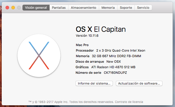Image resolution: width=175 pixels, height=107 pixels.
Task: Click the gray disabled zoom button
Action: coord(19,8)
